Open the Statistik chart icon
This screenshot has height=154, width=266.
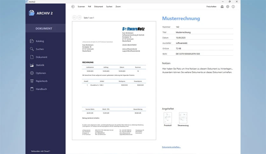(x=32, y=65)
